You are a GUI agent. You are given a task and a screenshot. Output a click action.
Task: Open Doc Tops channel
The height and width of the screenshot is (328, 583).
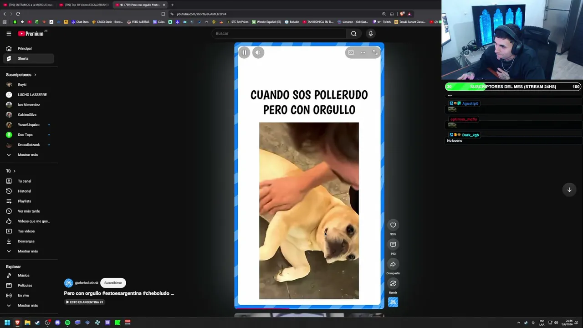[x=28, y=135]
